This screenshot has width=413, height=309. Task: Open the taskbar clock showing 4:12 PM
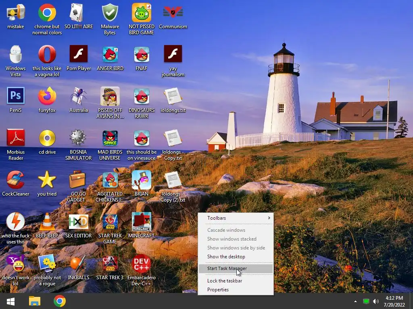(x=394, y=301)
